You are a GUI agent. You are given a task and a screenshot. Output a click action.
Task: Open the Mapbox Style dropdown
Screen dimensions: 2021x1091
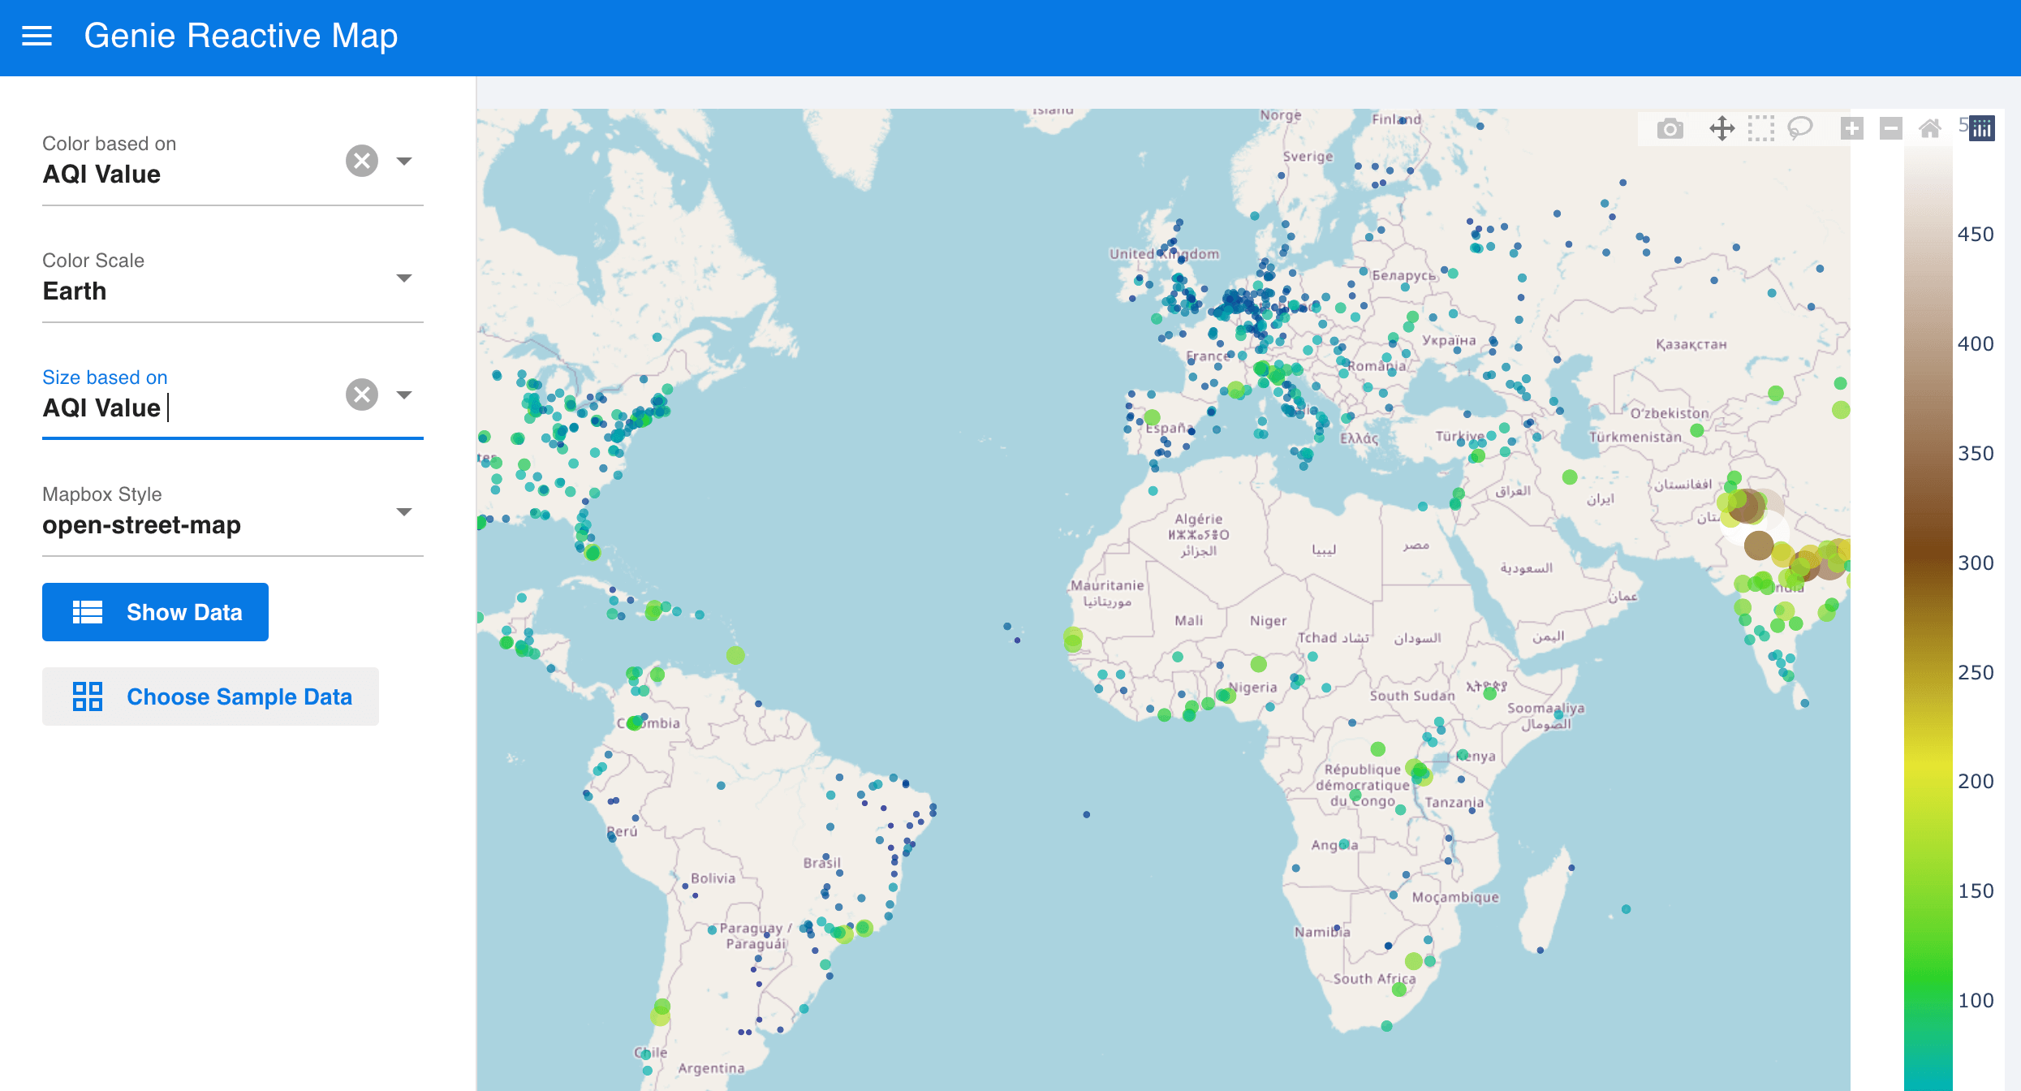404,511
